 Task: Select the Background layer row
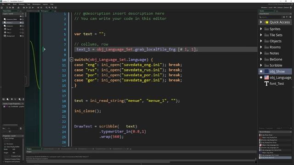click(x=13, y=36)
